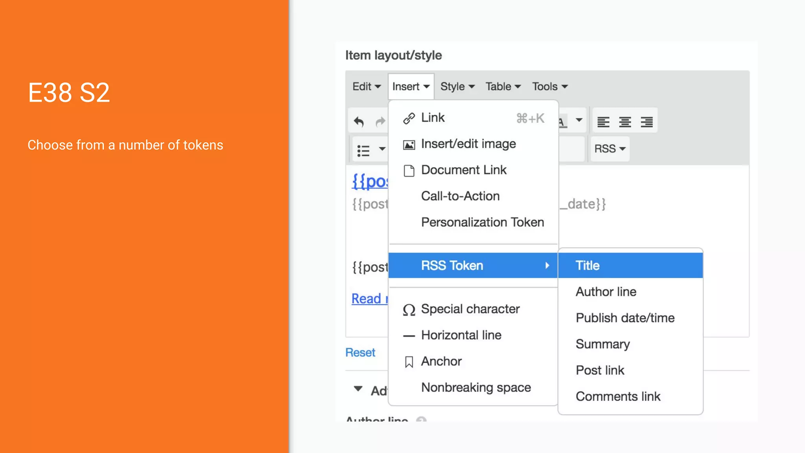This screenshot has height=453, width=805.
Task: Center align text in toolbar
Action: [625, 122]
